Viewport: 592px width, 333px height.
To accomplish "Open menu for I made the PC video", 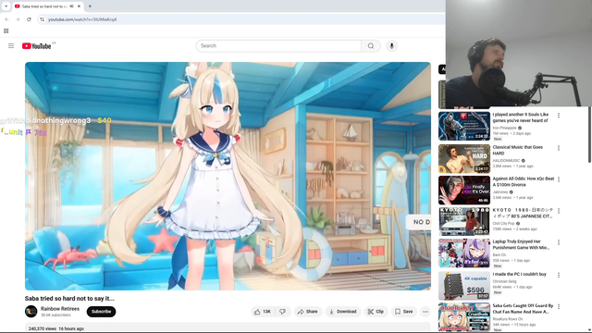I will coord(559,275).
